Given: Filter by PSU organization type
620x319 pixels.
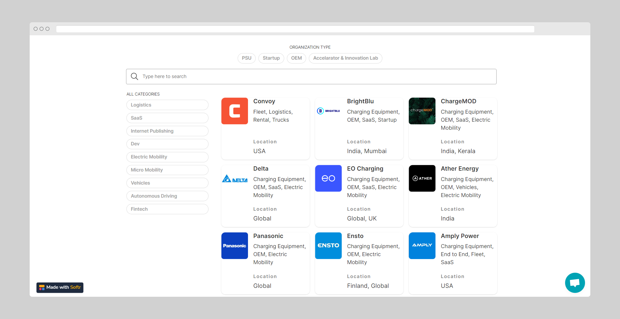Looking at the screenshot, I should (x=247, y=58).
